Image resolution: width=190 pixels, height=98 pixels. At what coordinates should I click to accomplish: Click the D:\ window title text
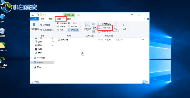click(78, 15)
